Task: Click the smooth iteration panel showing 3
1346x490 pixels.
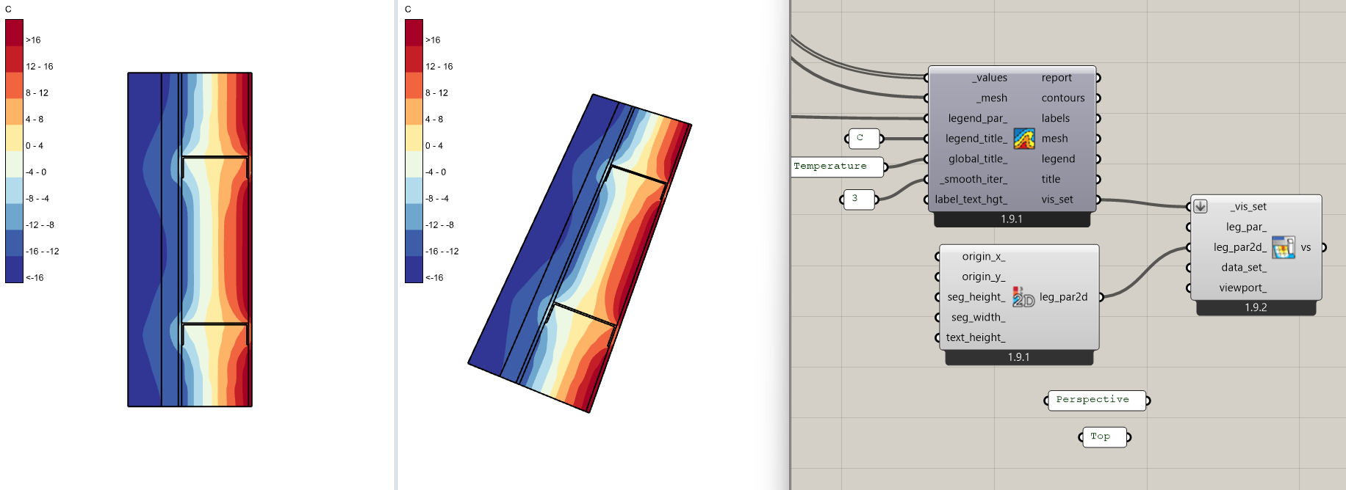Action: 857,199
